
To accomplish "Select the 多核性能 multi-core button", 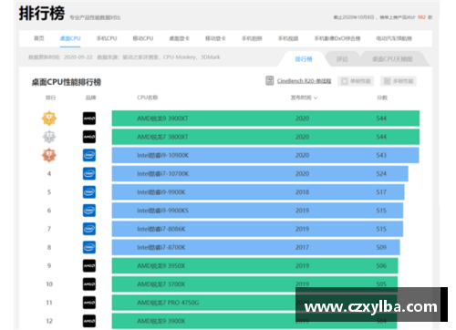I will 399,81.
